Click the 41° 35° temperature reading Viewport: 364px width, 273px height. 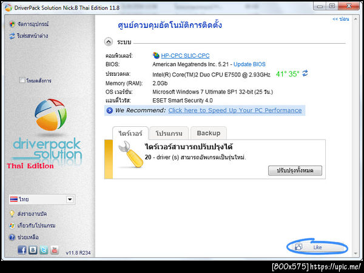(288, 74)
